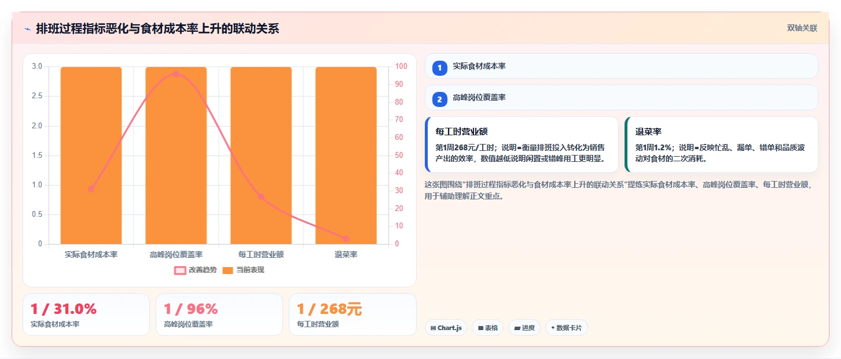Click the pink 改善趋势 legend swatch
This screenshot has width=841, height=359.
click(x=180, y=270)
